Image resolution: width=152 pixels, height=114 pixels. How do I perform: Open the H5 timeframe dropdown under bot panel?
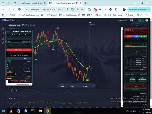tap(11, 87)
